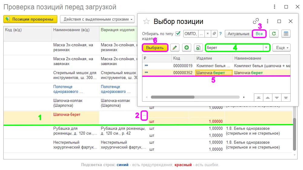Open main window three-dot menu
The width and height of the screenshot is (303, 170).
(275, 7)
